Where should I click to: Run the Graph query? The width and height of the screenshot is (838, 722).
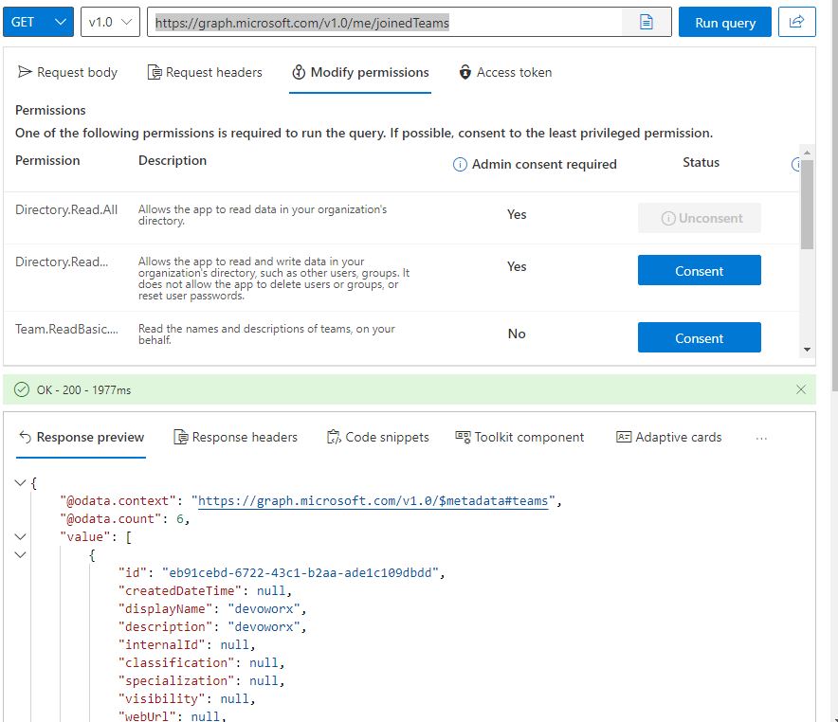(x=724, y=22)
